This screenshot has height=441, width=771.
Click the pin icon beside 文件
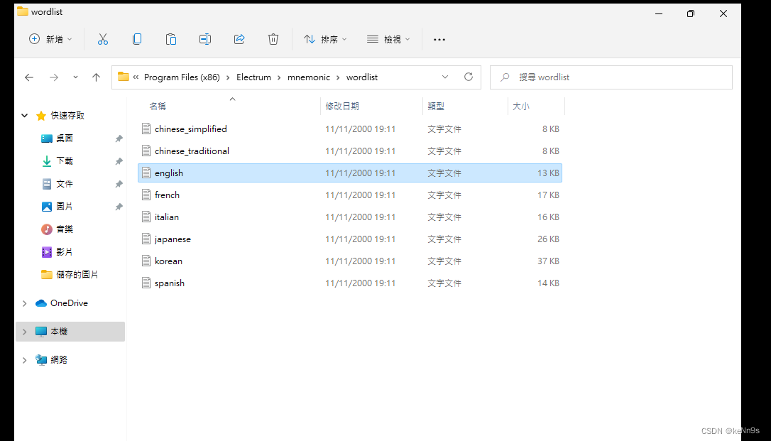[x=119, y=184]
